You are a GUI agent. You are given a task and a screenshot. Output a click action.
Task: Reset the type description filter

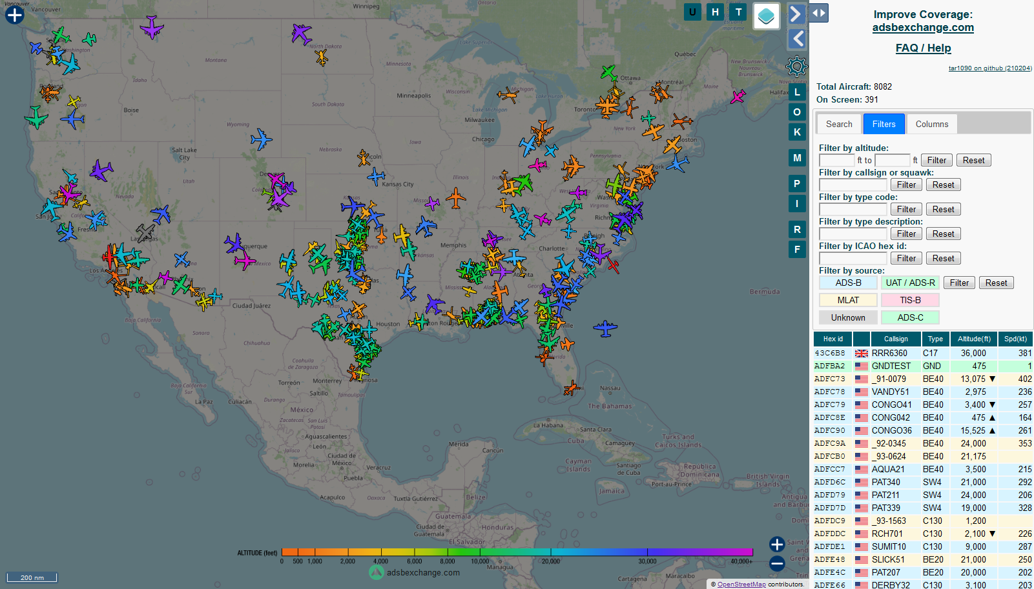click(x=943, y=234)
